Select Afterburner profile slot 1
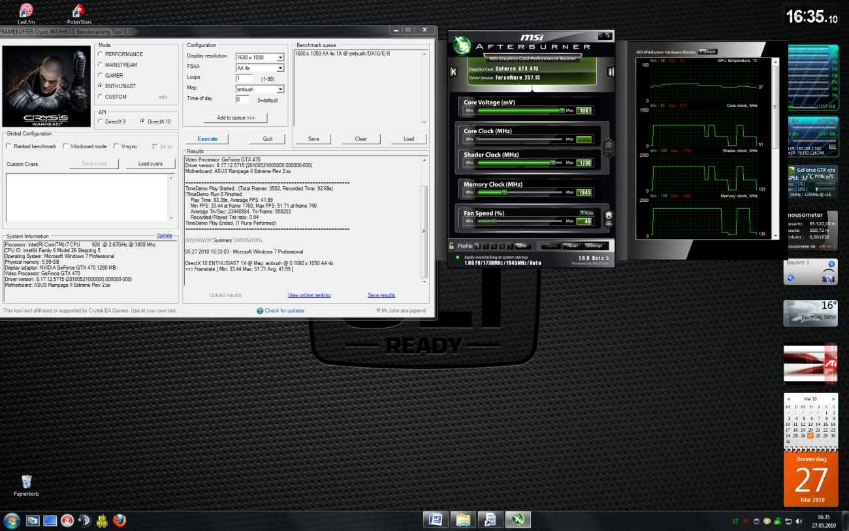This screenshot has width=849, height=531. (x=479, y=246)
